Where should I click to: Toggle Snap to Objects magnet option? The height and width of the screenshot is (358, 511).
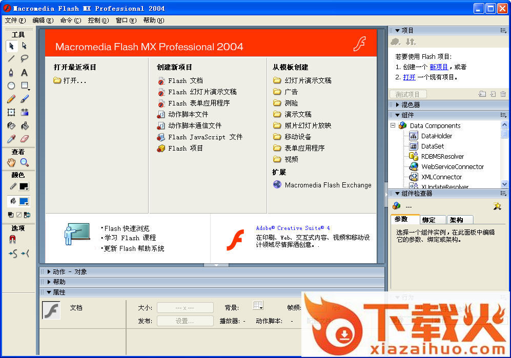click(x=12, y=240)
